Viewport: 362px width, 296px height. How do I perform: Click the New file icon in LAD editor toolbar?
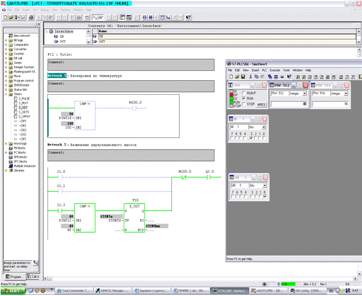click(5, 18)
